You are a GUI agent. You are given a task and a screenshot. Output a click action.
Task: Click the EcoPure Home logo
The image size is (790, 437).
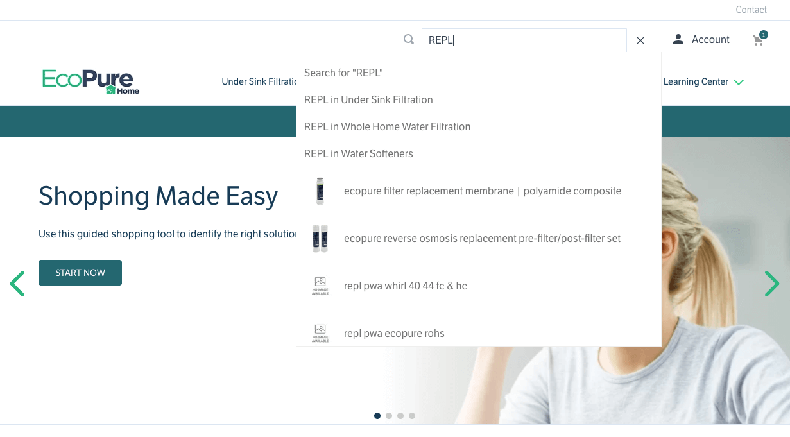90,82
